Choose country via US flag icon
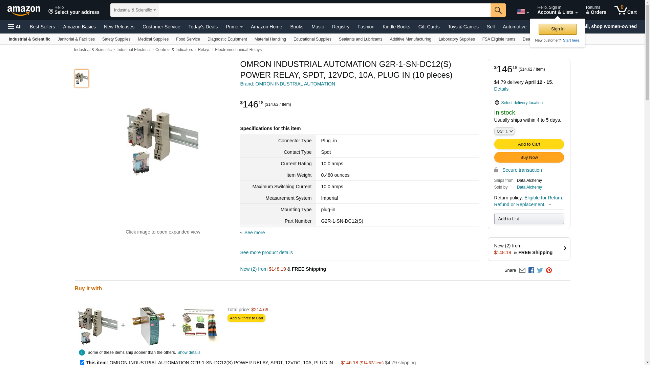Image resolution: width=650 pixels, height=365 pixels. pos(523,11)
